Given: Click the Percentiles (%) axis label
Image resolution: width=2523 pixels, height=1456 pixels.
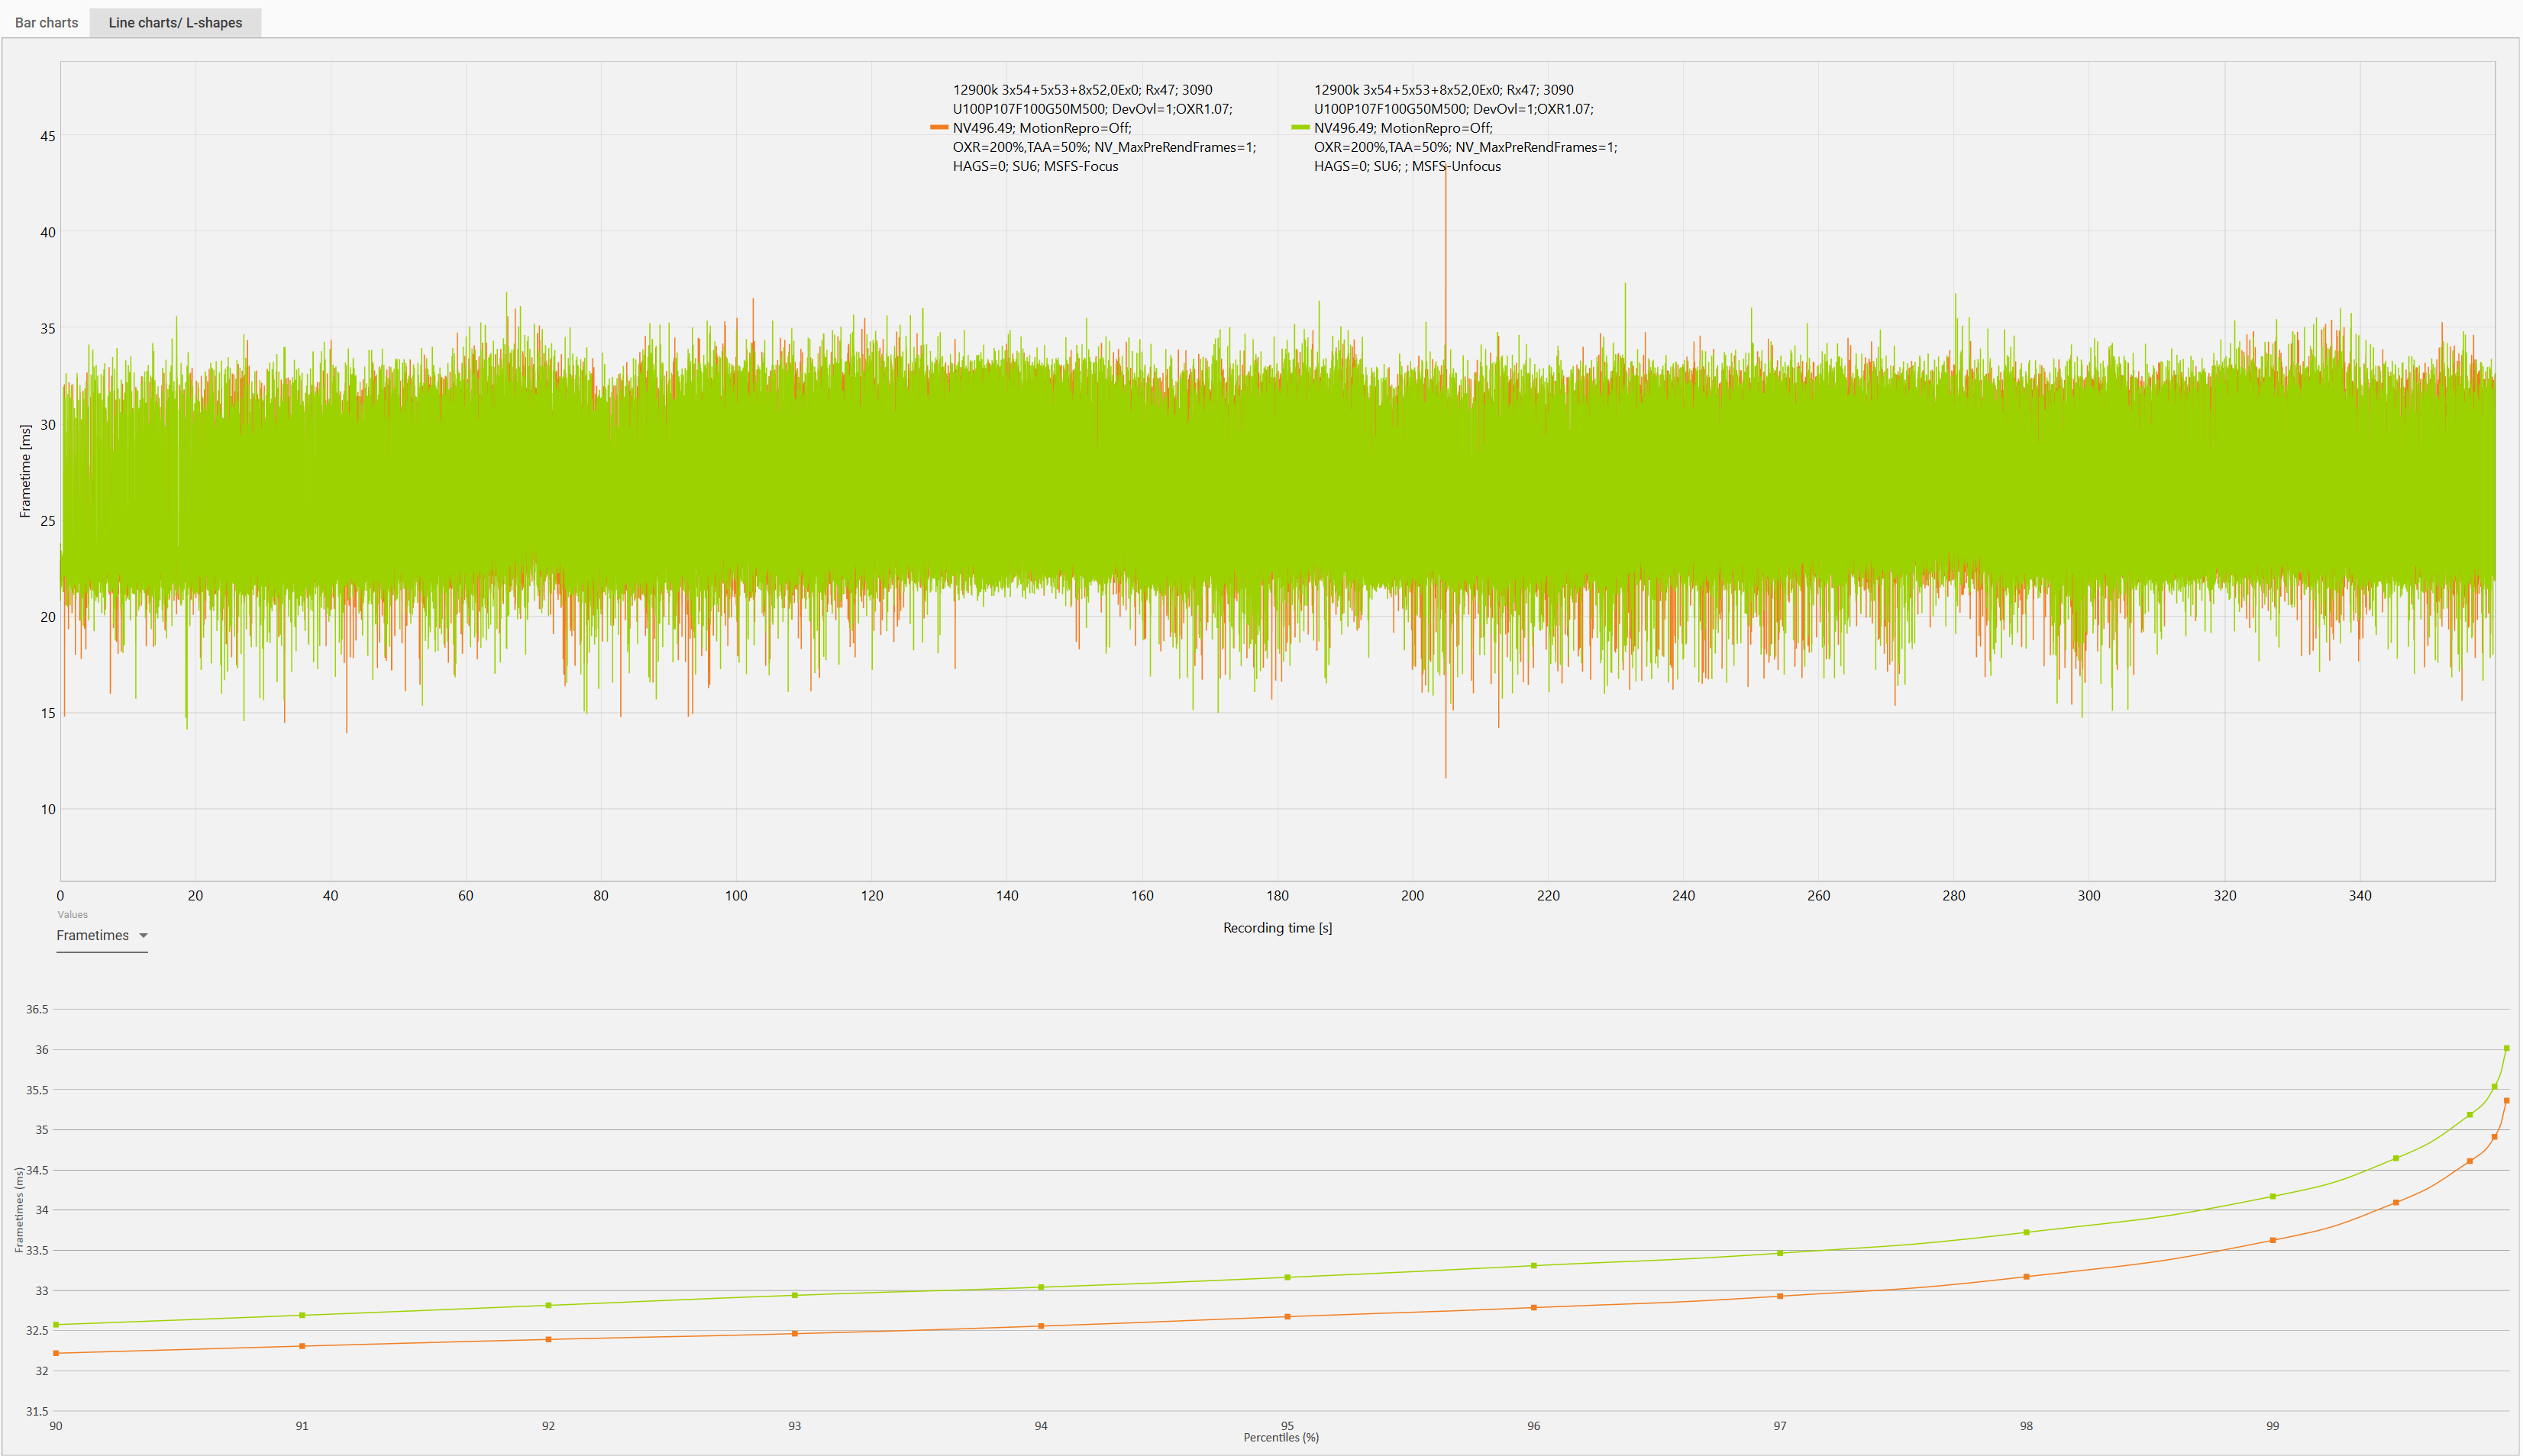Looking at the screenshot, I should coord(1281,1437).
